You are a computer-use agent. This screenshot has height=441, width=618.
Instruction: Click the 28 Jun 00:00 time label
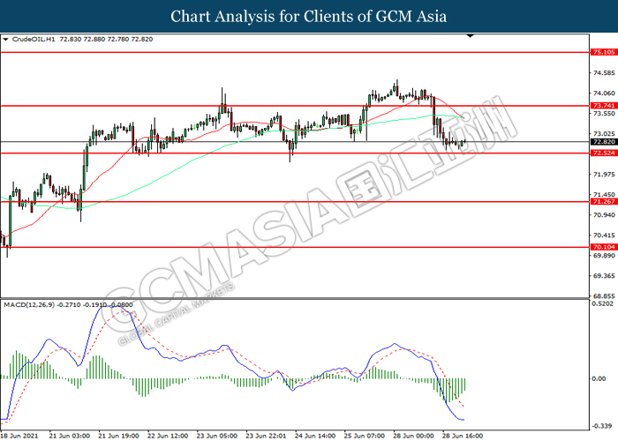413,436
